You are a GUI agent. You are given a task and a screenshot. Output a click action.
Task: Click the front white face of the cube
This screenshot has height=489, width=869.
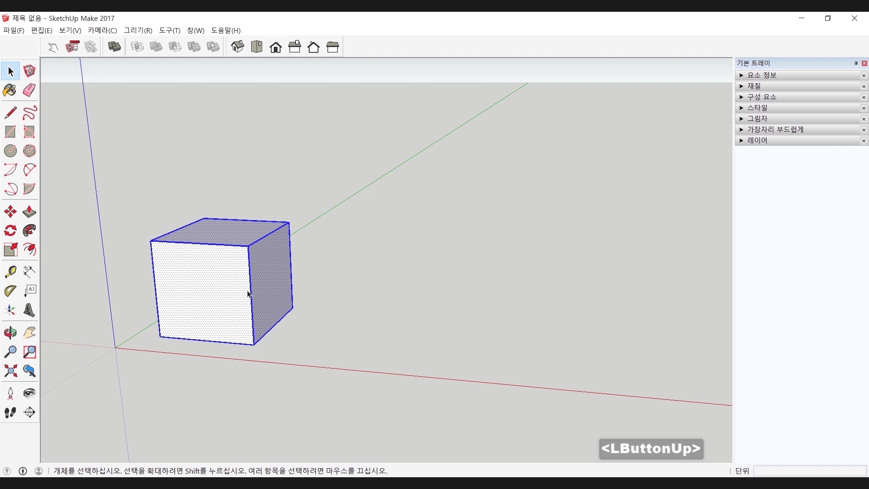201,292
